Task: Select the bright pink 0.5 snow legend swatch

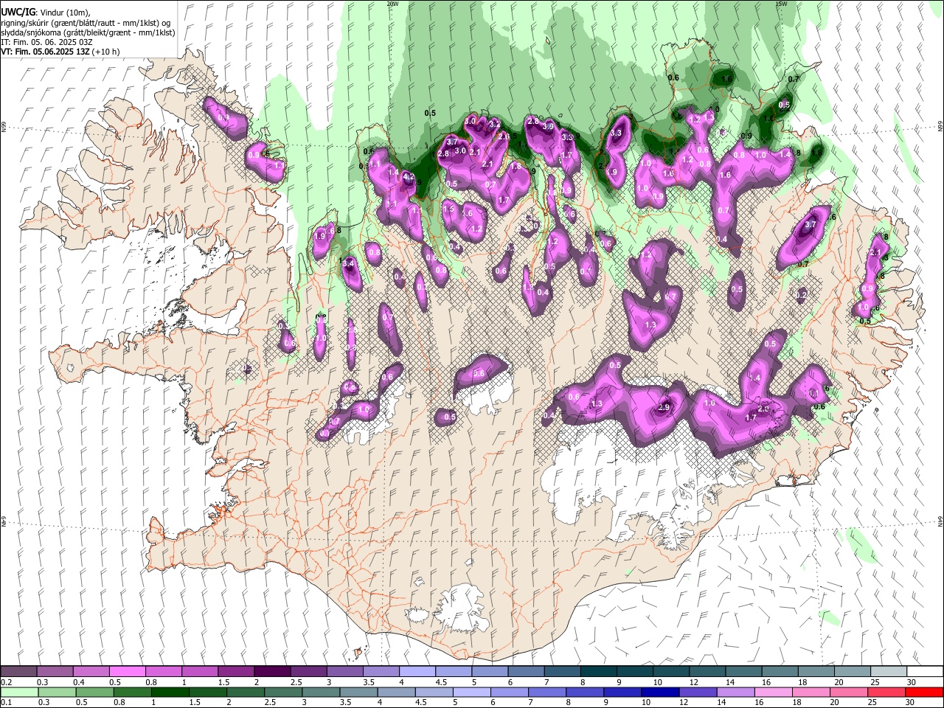Action: point(127,671)
